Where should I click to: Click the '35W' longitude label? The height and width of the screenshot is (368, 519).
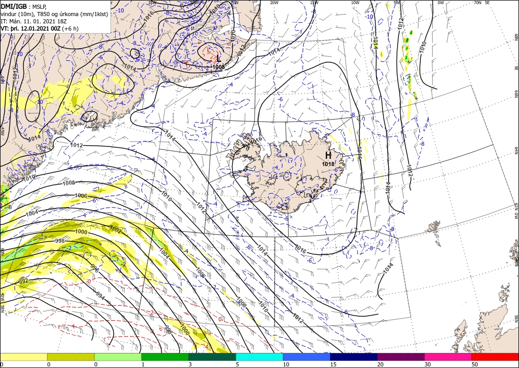tap(152, 2)
